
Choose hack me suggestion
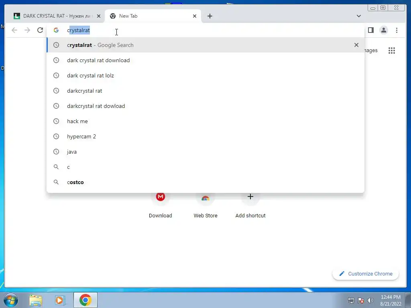pos(205,121)
